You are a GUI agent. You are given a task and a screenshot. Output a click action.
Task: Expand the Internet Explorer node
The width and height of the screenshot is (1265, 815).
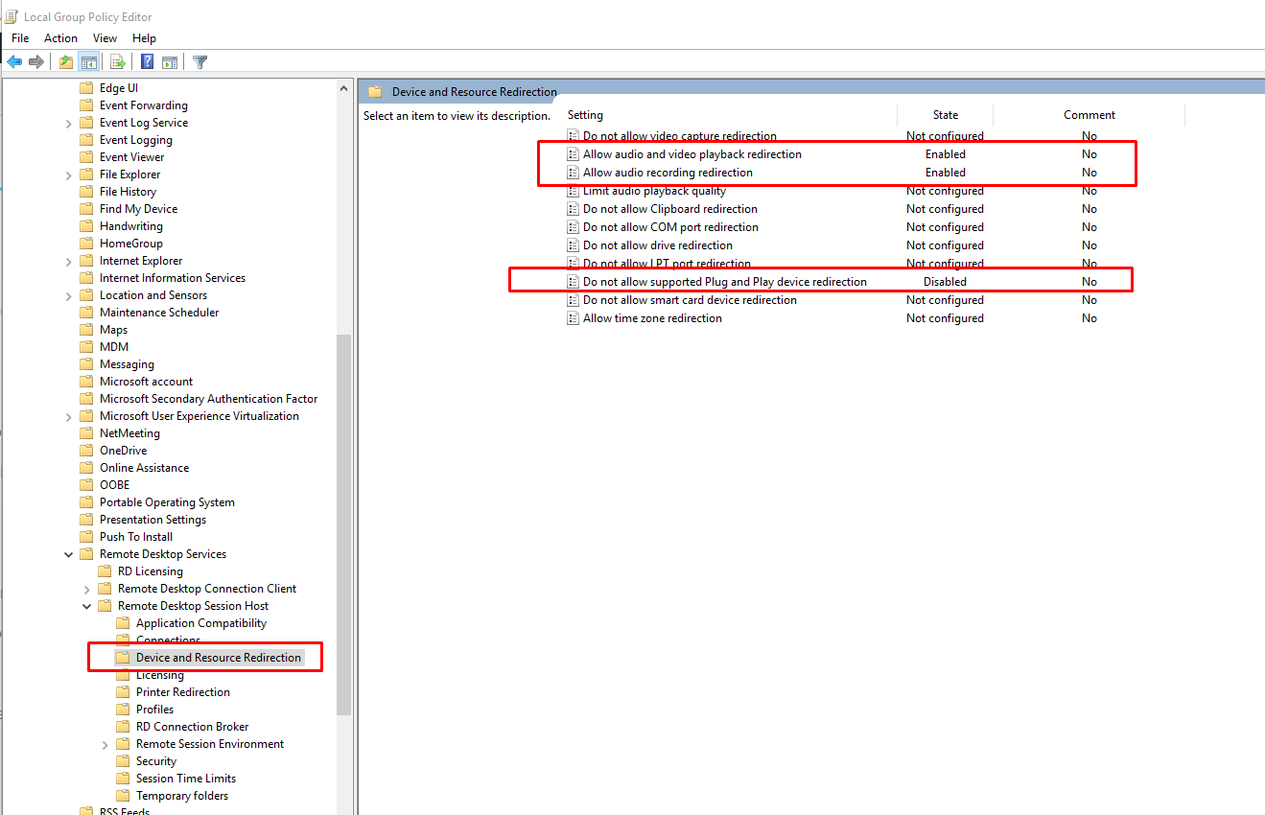pyautogui.click(x=69, y=262)
